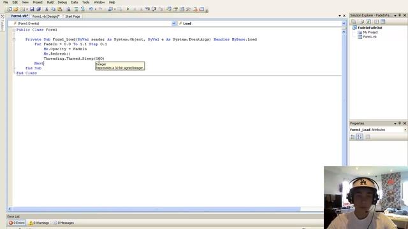Click the Properties Window toolbar icon
Image resolution: width=408 pixels, height=229 pixels.
(x=175, y=10)
